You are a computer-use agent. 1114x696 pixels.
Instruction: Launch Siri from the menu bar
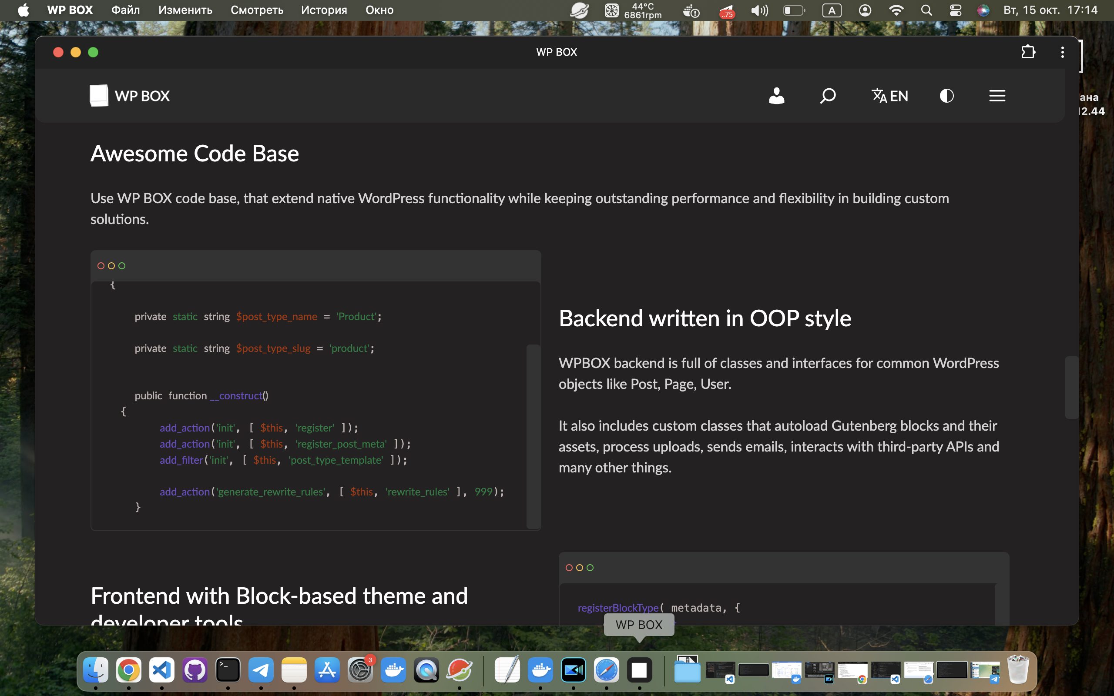pos(983,10)
